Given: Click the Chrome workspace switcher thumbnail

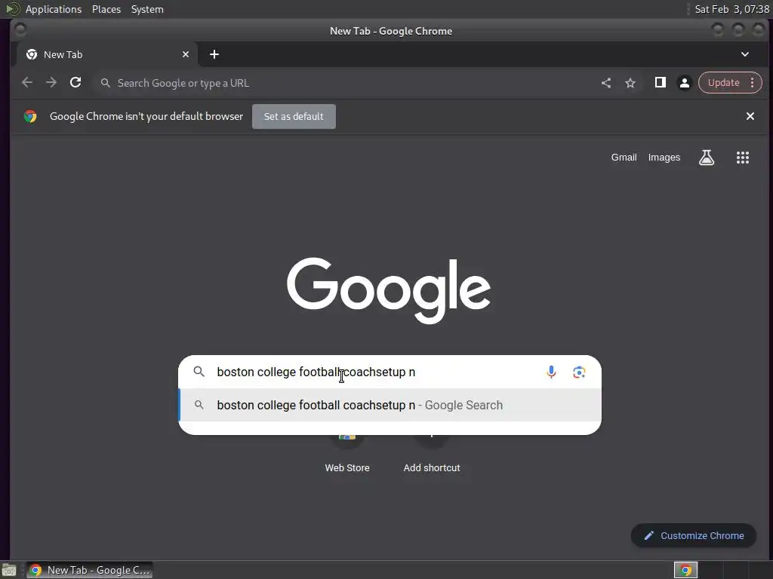Looking at the screenshot, I should point(685,570).
